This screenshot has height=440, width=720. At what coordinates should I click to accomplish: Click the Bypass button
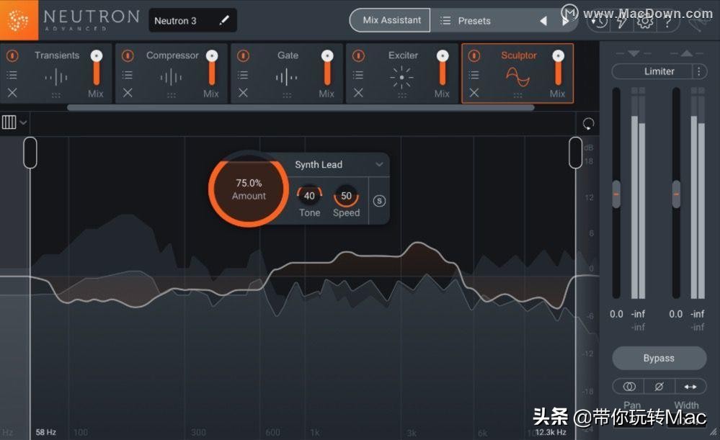click(x=658, y=358)
